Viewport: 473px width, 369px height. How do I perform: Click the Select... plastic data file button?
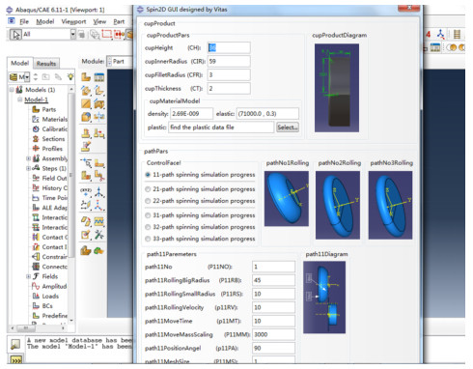pos(288,128)
